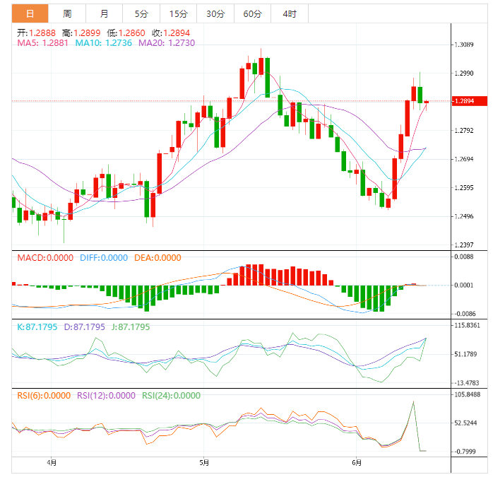
Task: Select the 5分 timeframe tab
Action: (141, 13)
